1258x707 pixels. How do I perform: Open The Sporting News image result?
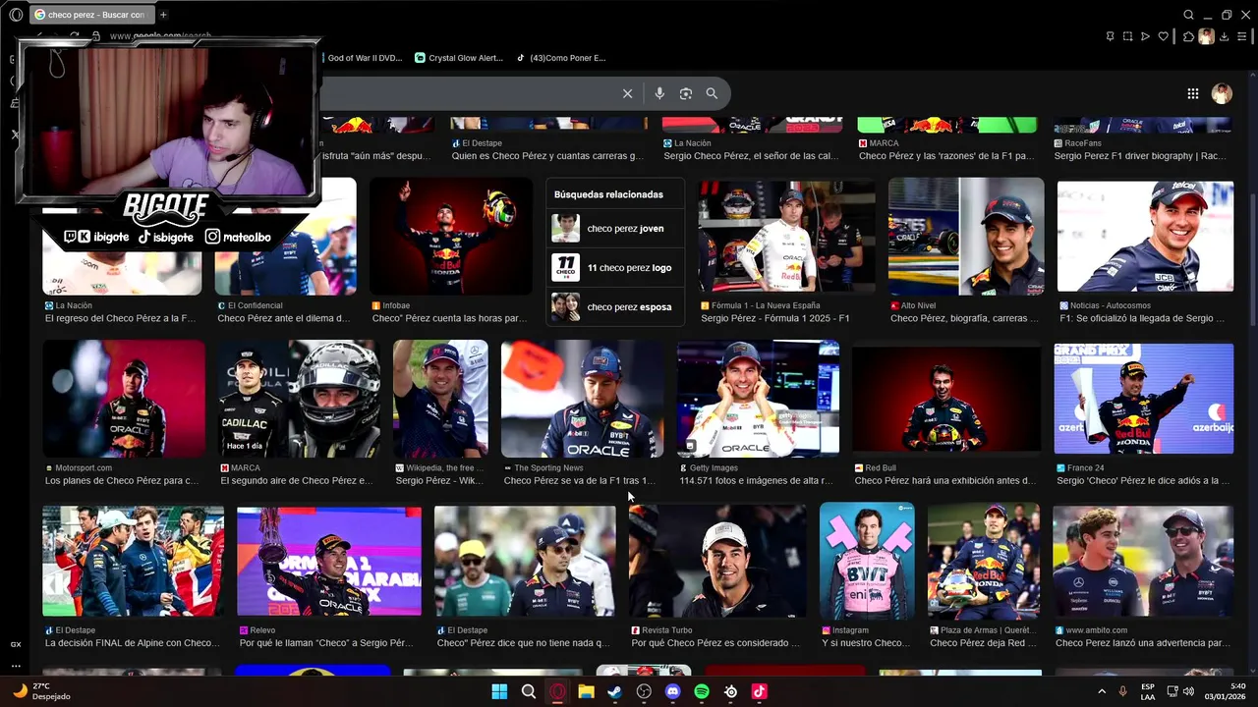582,399
